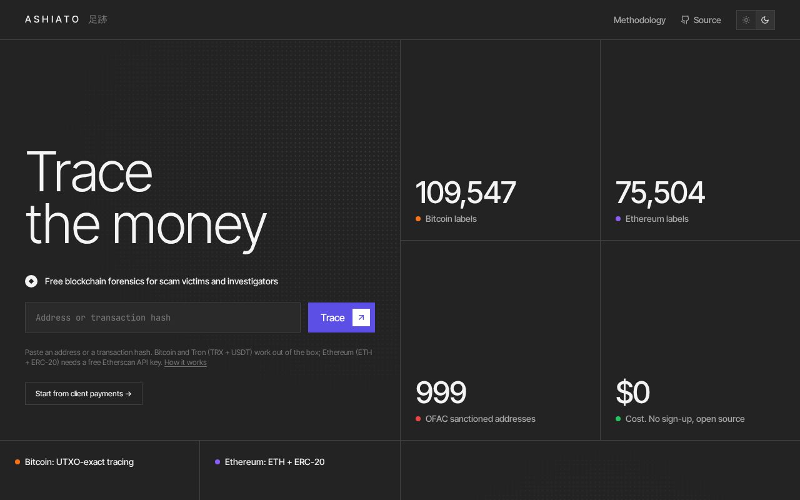Click Bitcoin: UTXO-exact tracing text
The height and width of the screenshot is (500, 800).
point(79,462)
